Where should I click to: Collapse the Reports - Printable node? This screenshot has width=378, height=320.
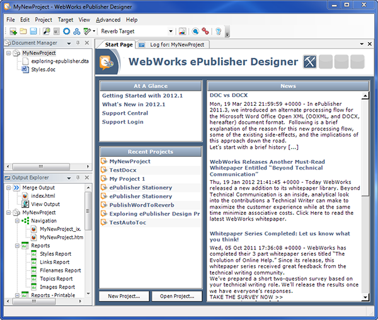pos(18,295)
